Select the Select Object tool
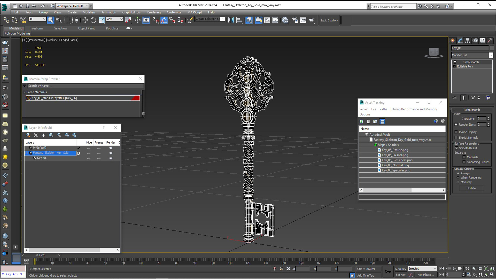Screen dimensions: 496x279 pyautogui.click(x=51, y=20)
